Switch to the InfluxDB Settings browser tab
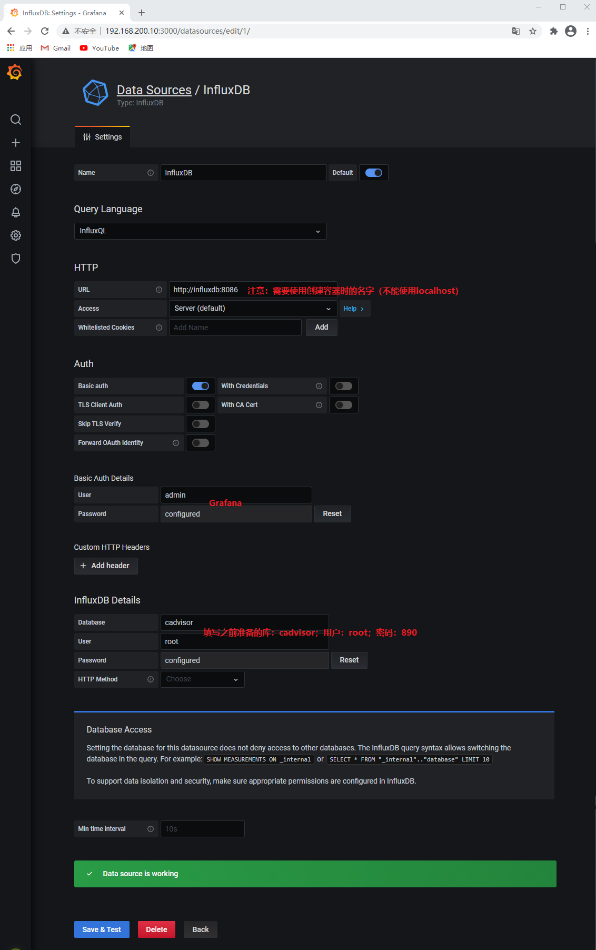The image size is (596, 950). [64, 13]
